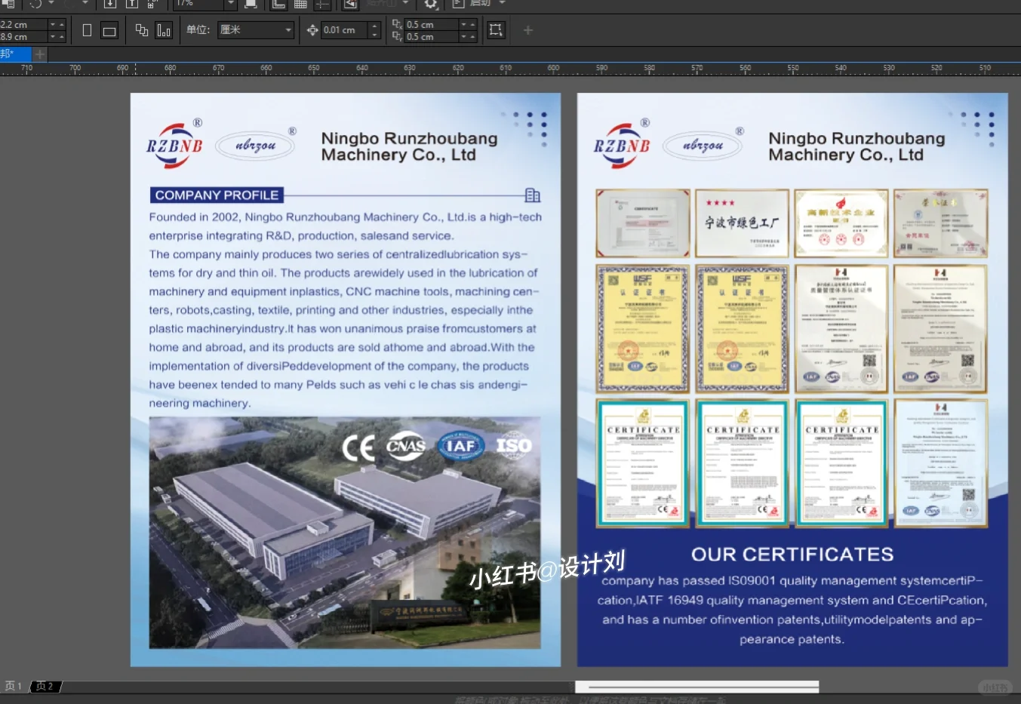Select portrait page orientation
The height and width of the screenshot is (704, 1021).
click(x=87, y=30)
